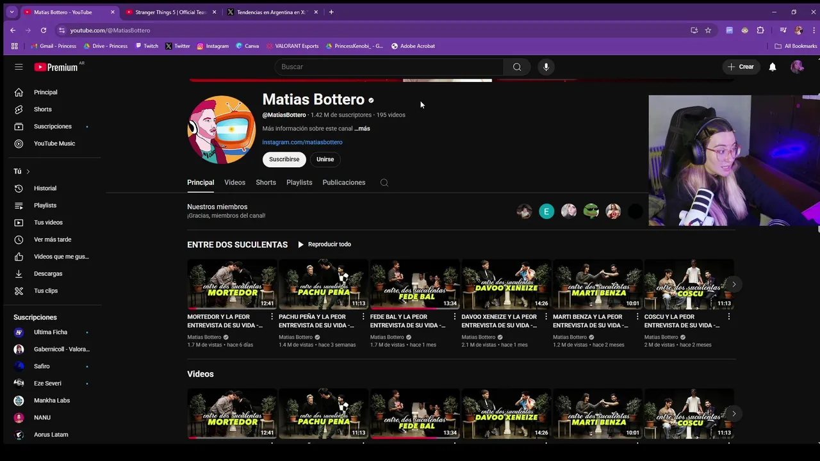Open Ver más tarde list
The width and height of the screenshot is (820, 461).
[51, 239]
